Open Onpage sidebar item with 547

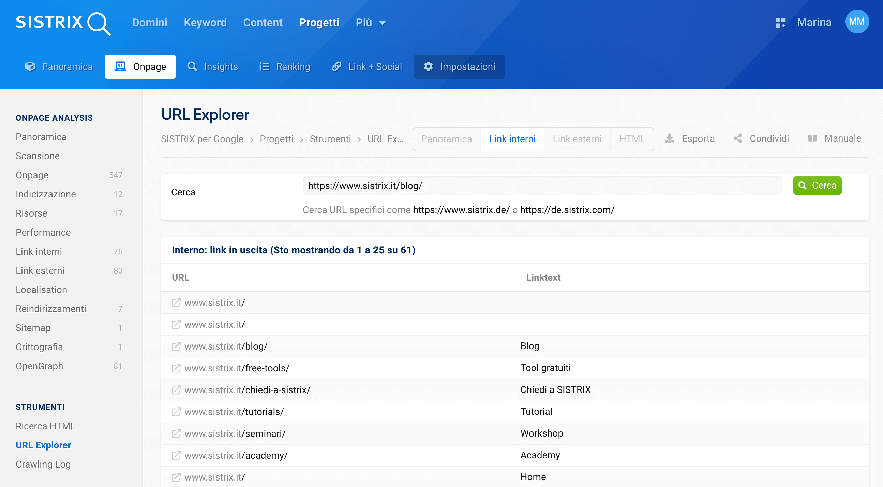tap(69, 175)
